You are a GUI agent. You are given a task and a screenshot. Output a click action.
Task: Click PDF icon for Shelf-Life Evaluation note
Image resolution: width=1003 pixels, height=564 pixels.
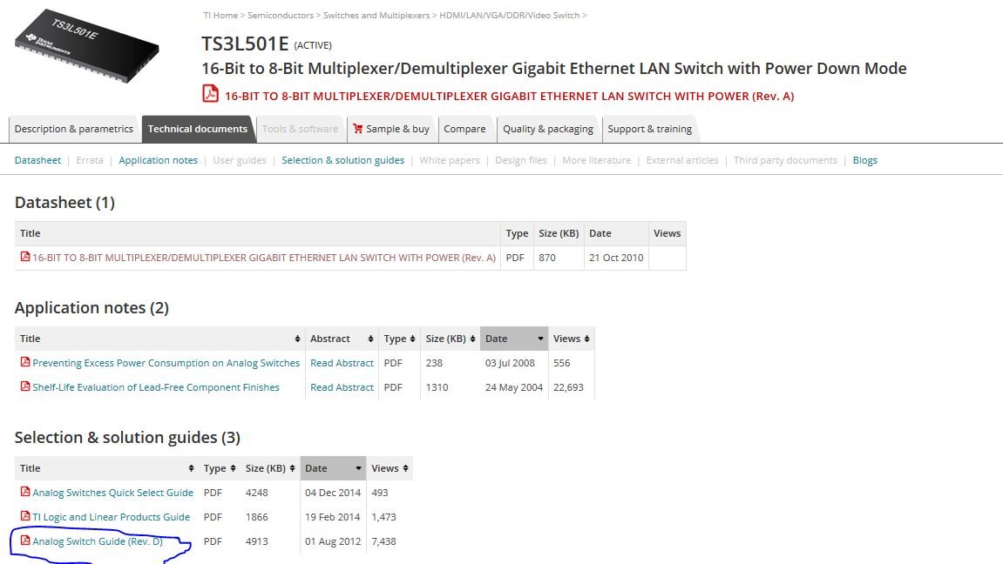click(x=25, y=386)
